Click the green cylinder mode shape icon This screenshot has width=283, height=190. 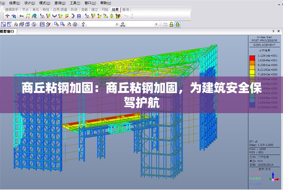[112, 16]
